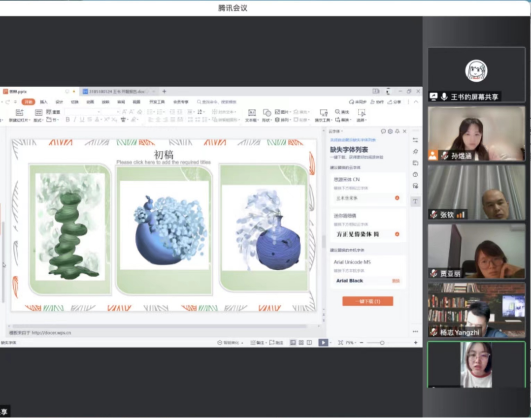
Task: Switch to reading view in status bar
Action: pyautogui.click(x=309, y=343)
